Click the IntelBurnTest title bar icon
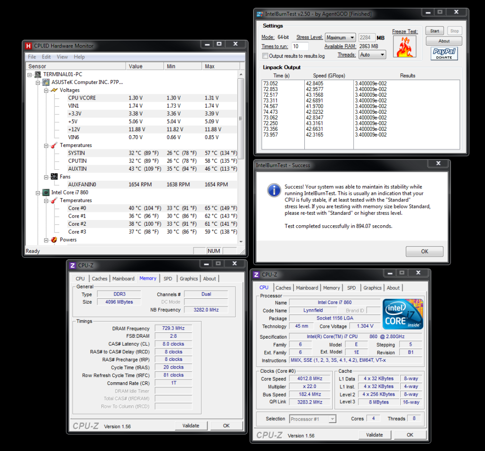Image resolution: width=485 pixels, height=451 pixels. coord(259,14)
